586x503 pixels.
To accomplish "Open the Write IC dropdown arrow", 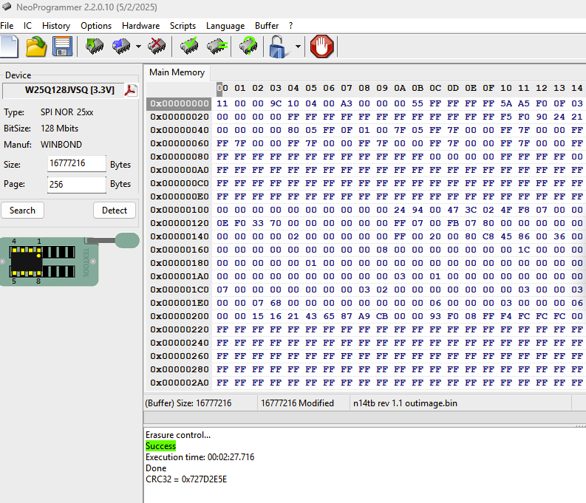I will (139, 47).
